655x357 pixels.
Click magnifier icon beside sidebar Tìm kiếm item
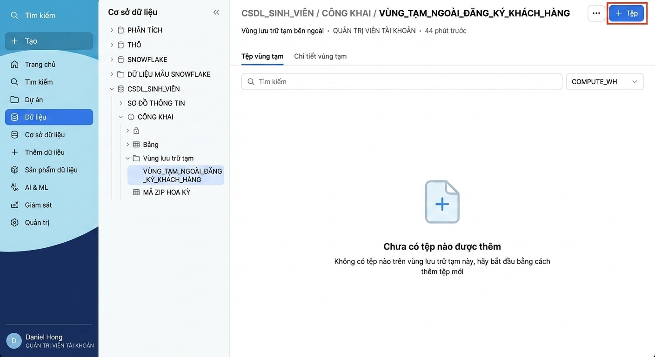pos(14,82)
